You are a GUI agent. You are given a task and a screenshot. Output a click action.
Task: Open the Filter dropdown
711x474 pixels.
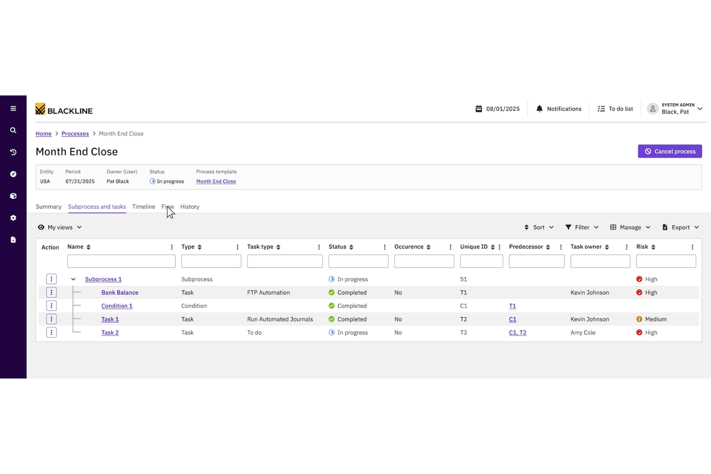click(582, 227)
